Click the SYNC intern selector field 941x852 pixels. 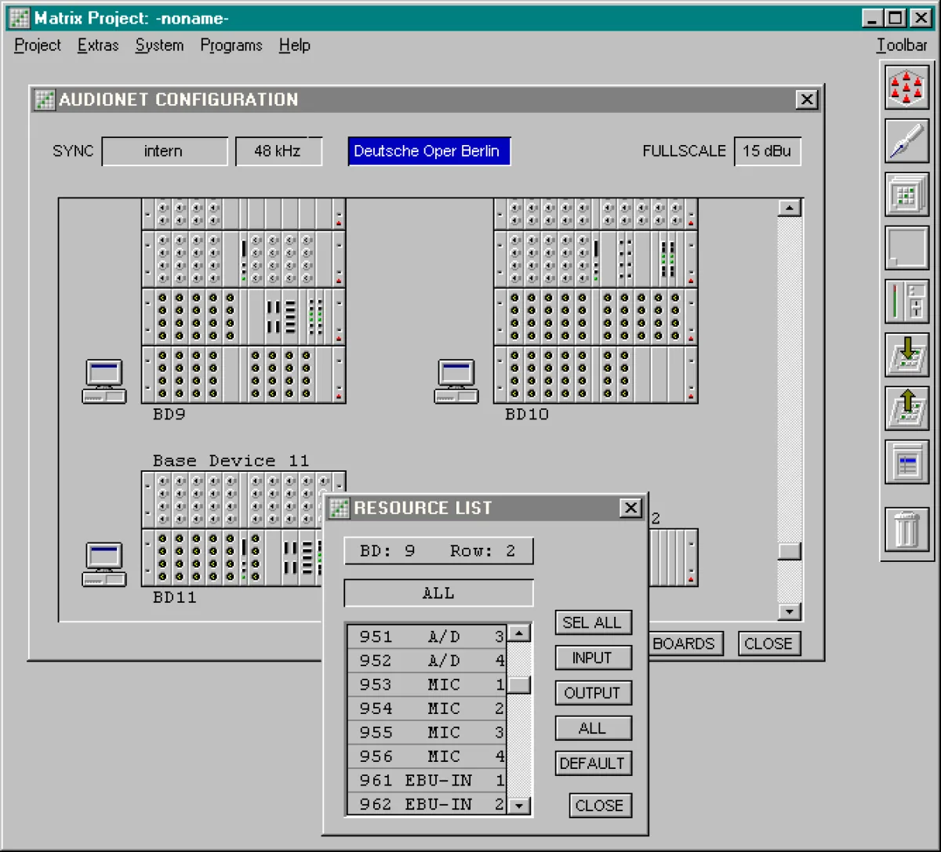coord(165,151)
